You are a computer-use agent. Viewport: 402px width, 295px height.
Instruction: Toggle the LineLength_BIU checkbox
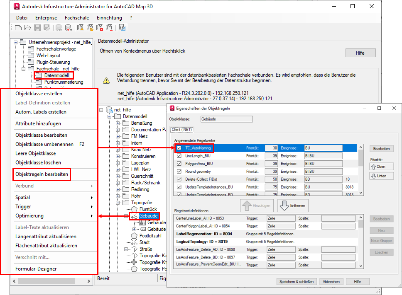[179, 156]
